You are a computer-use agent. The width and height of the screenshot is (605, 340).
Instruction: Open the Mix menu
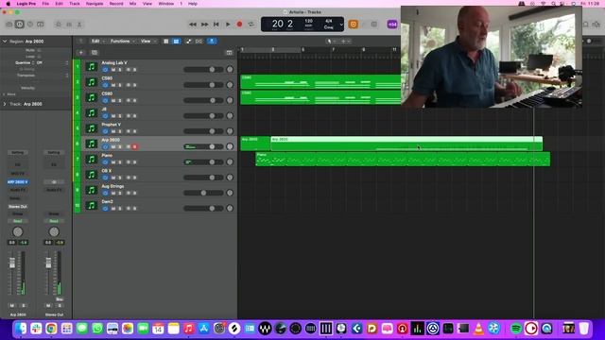pos(132,4)
